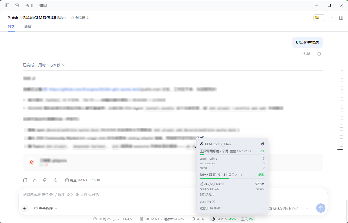
Task: Send message with the arrow button
Action: point(321,208)
